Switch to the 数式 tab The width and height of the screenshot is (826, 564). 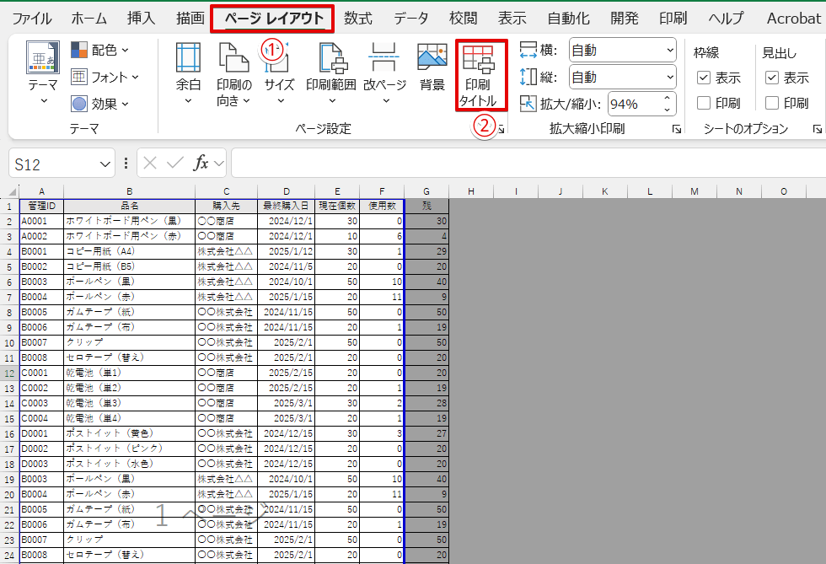[x=357, y=19]
